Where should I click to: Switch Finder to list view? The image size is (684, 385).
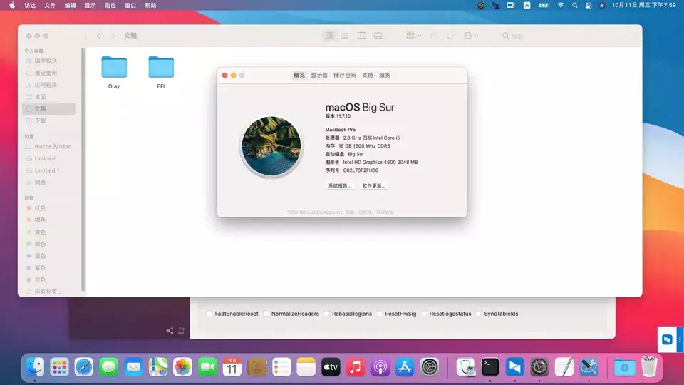pos(345,36)
